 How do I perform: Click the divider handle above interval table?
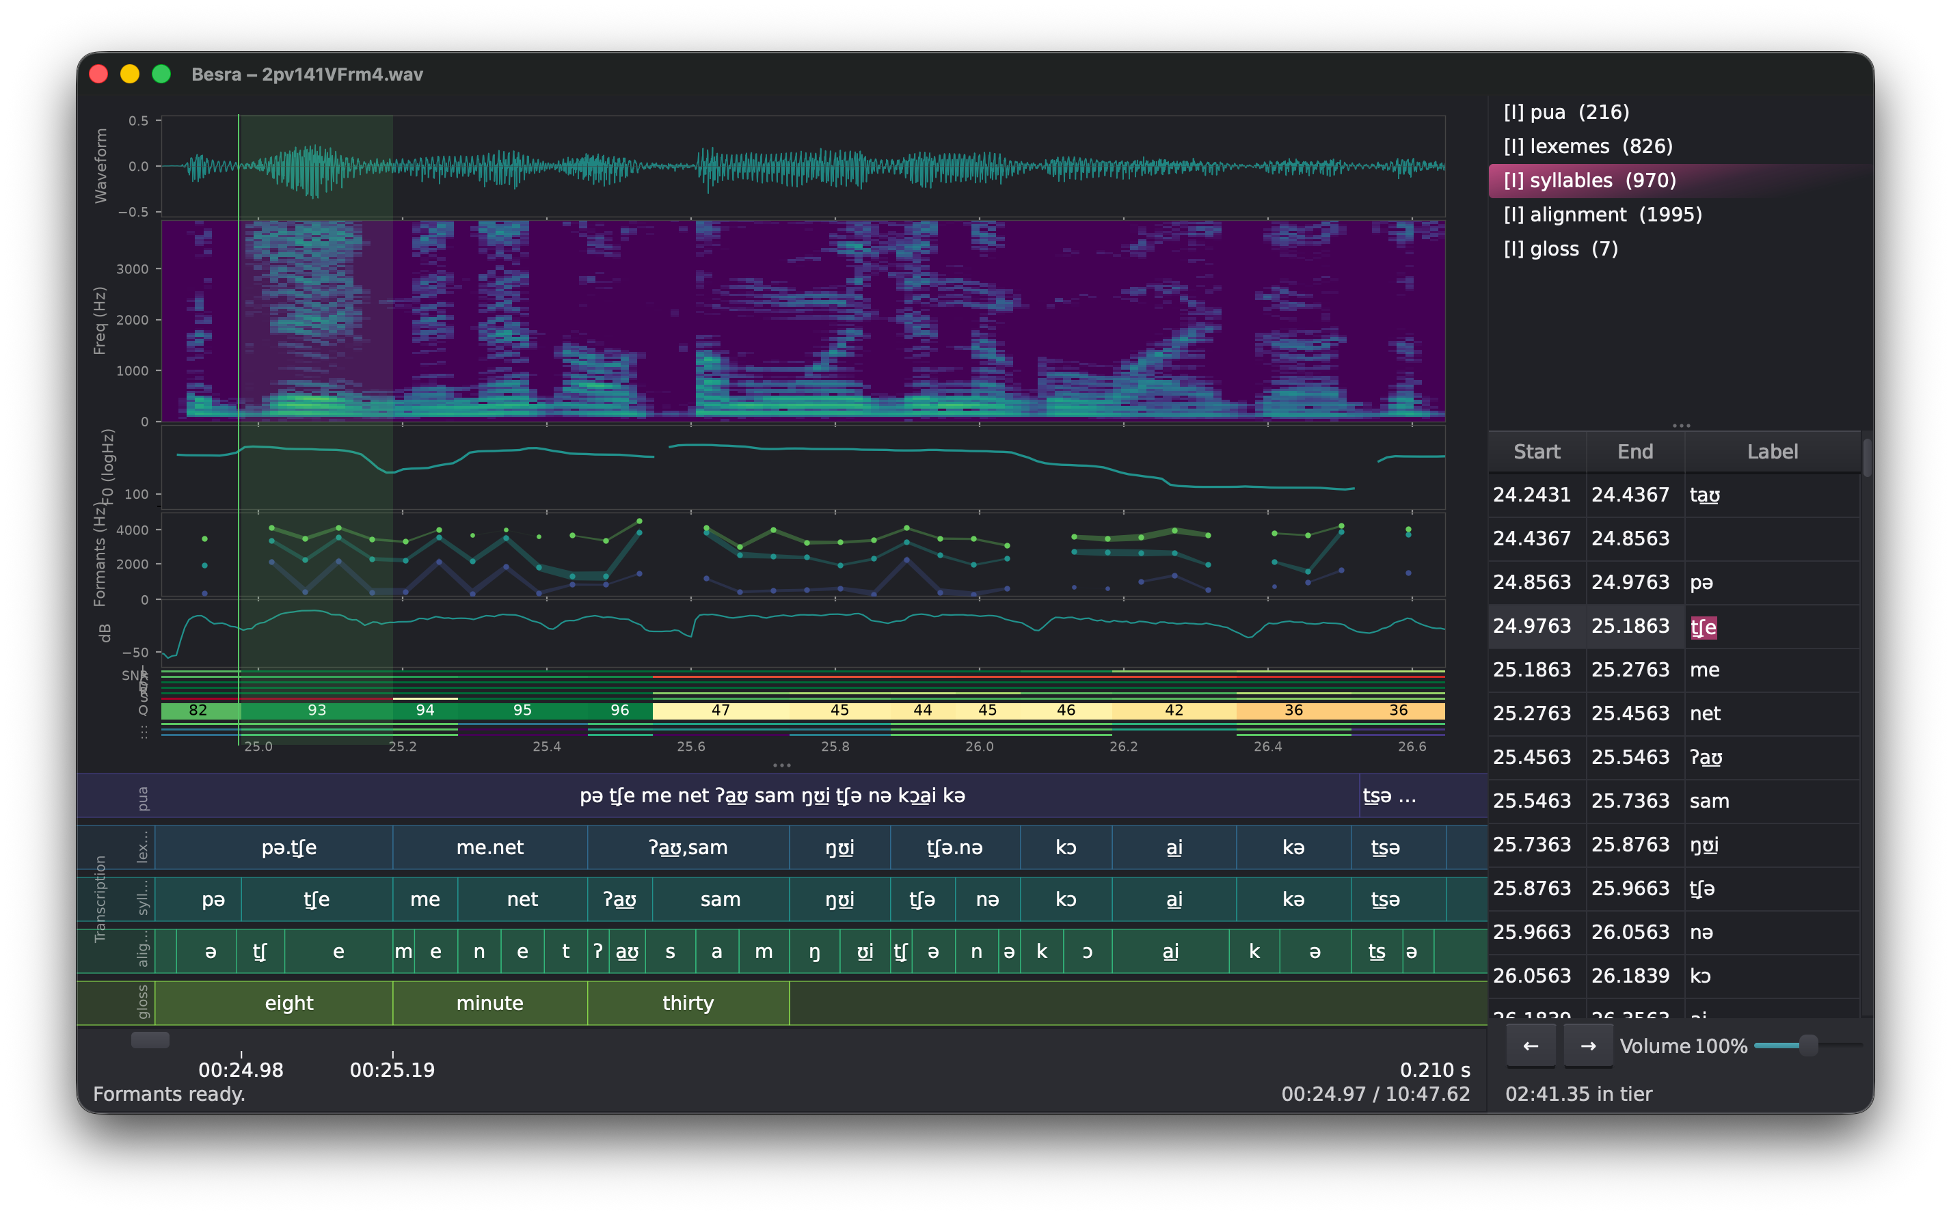click(x=1681, y=425)
